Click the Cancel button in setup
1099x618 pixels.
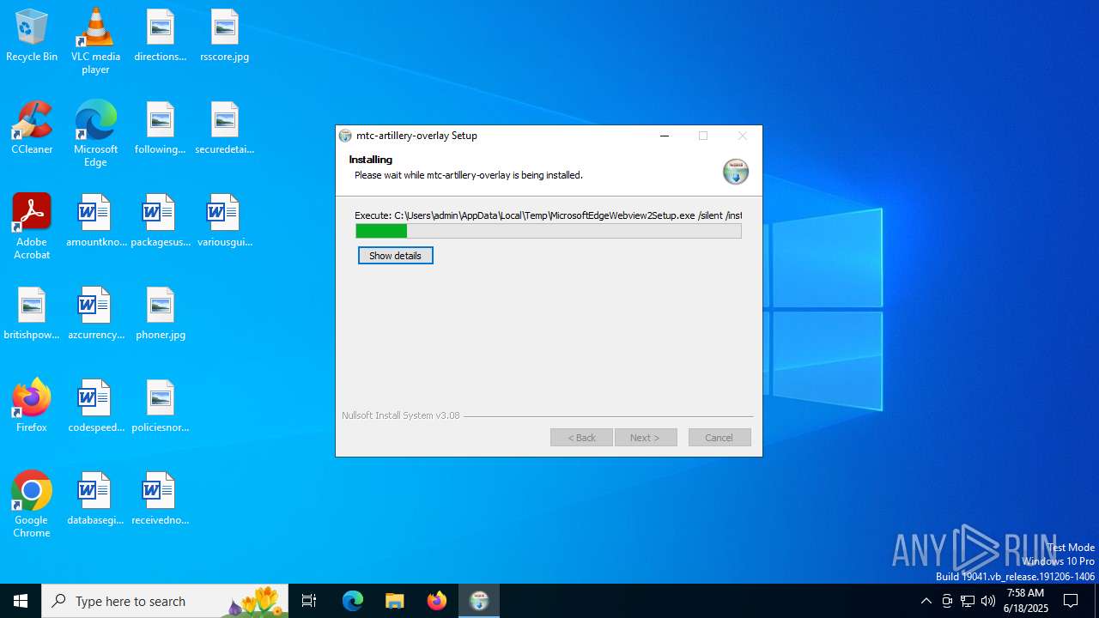click(x=720, y=438)
